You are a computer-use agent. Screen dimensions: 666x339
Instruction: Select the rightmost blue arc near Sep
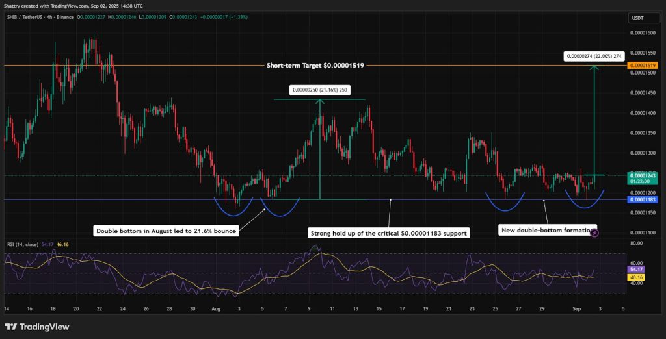tap(585, 200)
